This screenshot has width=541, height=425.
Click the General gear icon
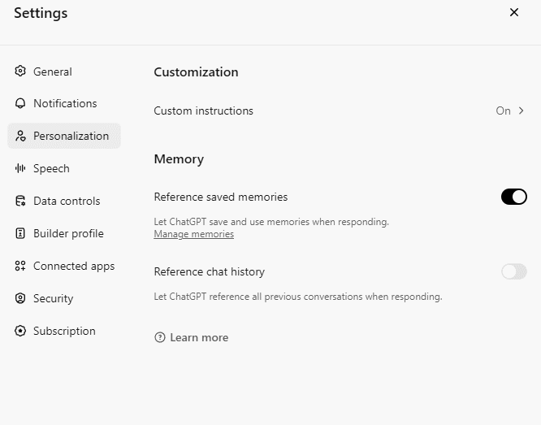[x=20, y=72]
